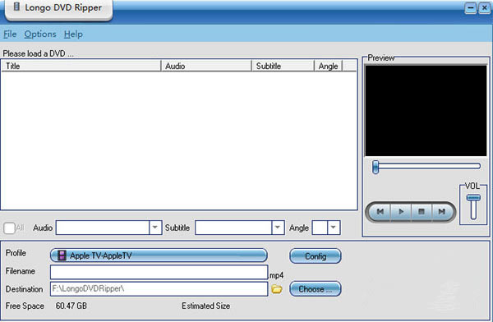Expand the Angle dropdown list
Viewport: 493px width, 322px height.
334,228
